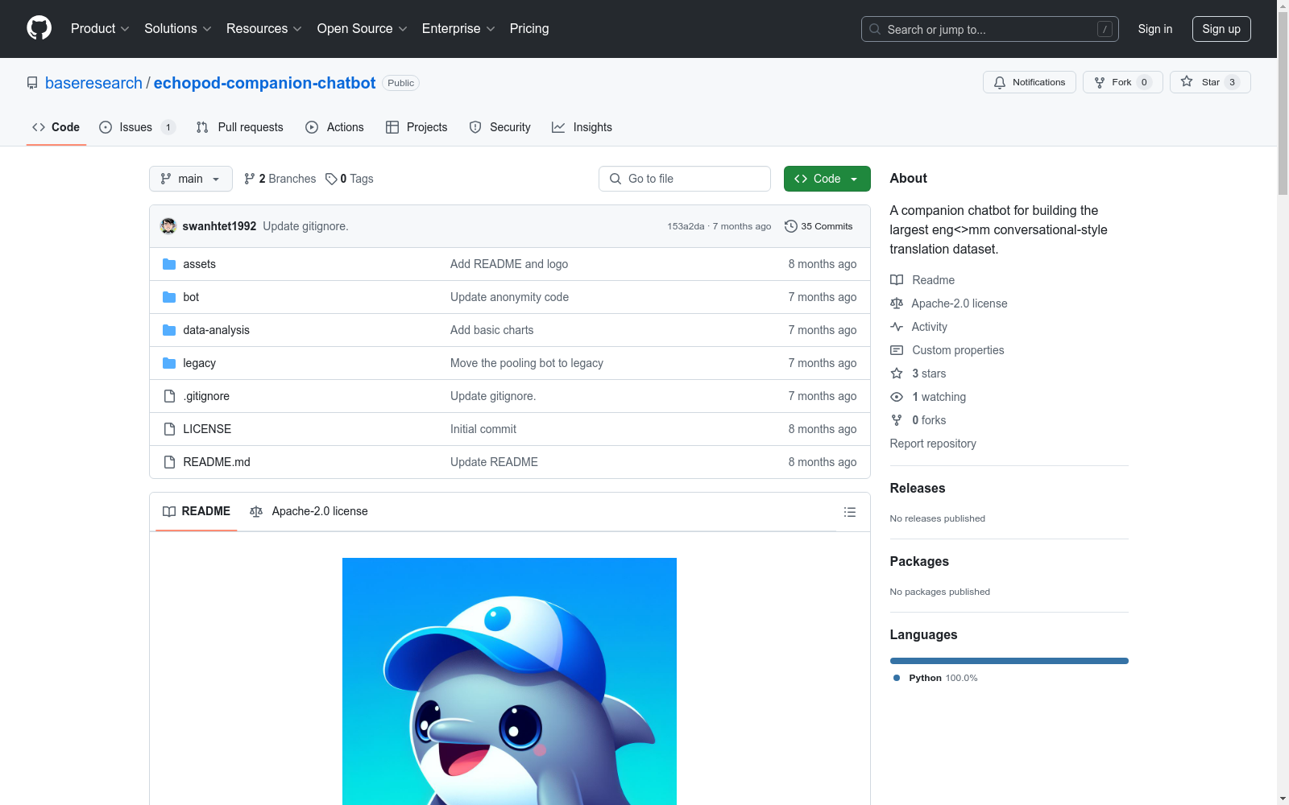Click the Code tab
The image size is (1289, 805).
click(x=56, y=127)
